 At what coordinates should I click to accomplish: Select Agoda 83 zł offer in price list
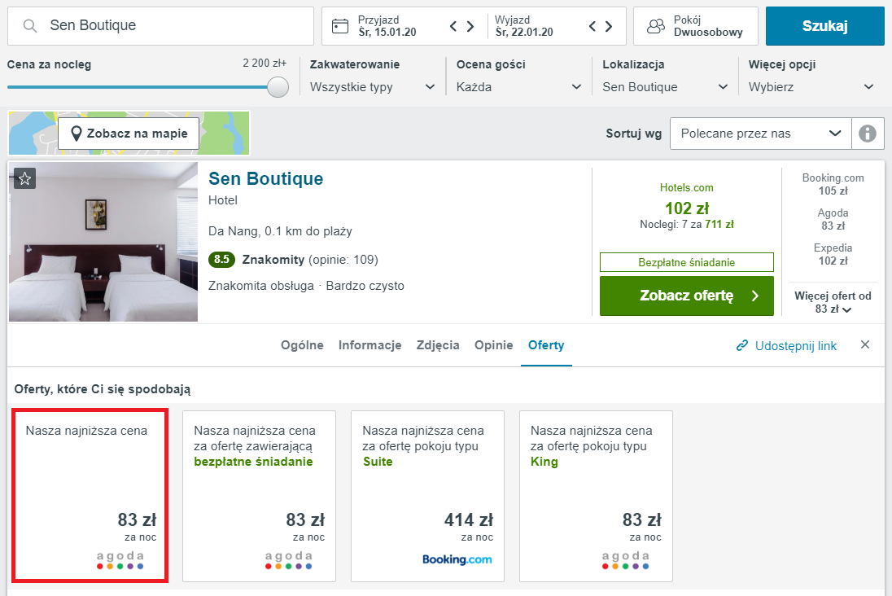click(833, 219)
